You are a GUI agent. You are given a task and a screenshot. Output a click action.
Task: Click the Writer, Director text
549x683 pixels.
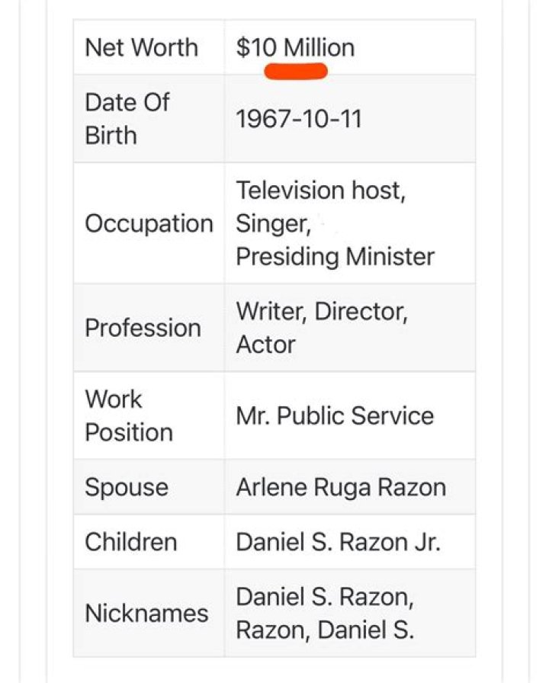[321, 311]
